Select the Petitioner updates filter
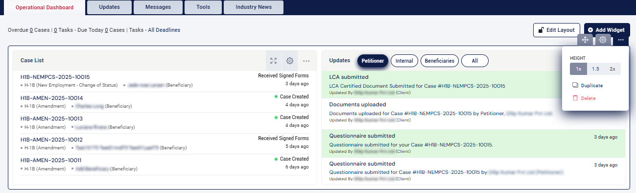Viewport: 636px width, 193px height. [x=373, y=61]
